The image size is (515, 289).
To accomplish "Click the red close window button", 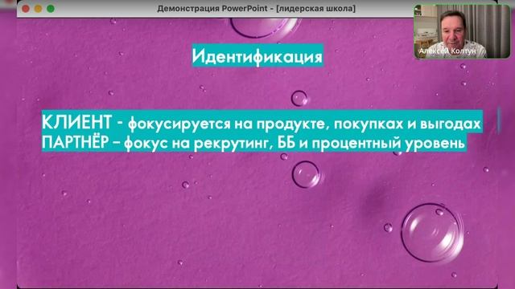I will (26, 9).
